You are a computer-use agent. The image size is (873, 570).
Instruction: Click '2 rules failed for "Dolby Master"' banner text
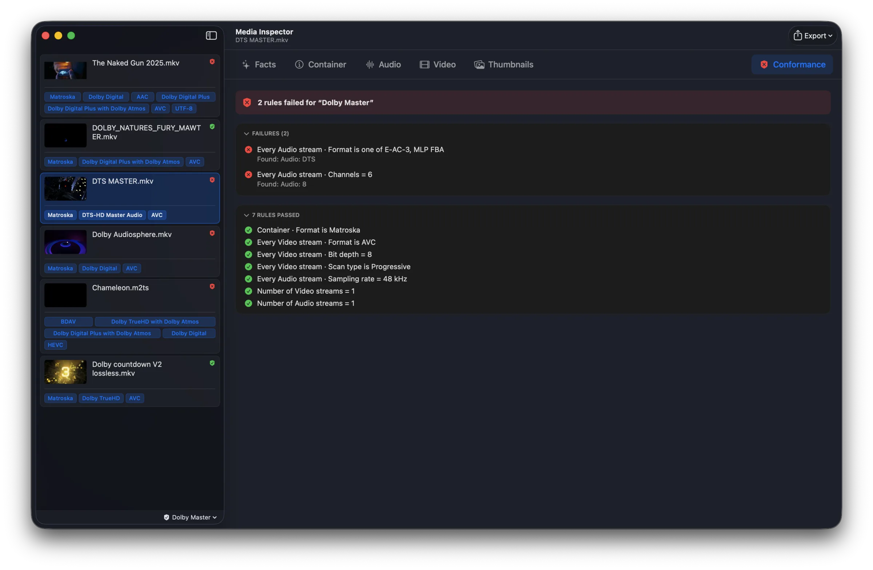[x=315, y=103]
